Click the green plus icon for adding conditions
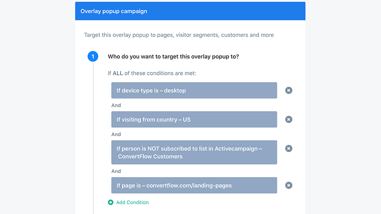This screenshot has width=381, height=214. [110, 202]
